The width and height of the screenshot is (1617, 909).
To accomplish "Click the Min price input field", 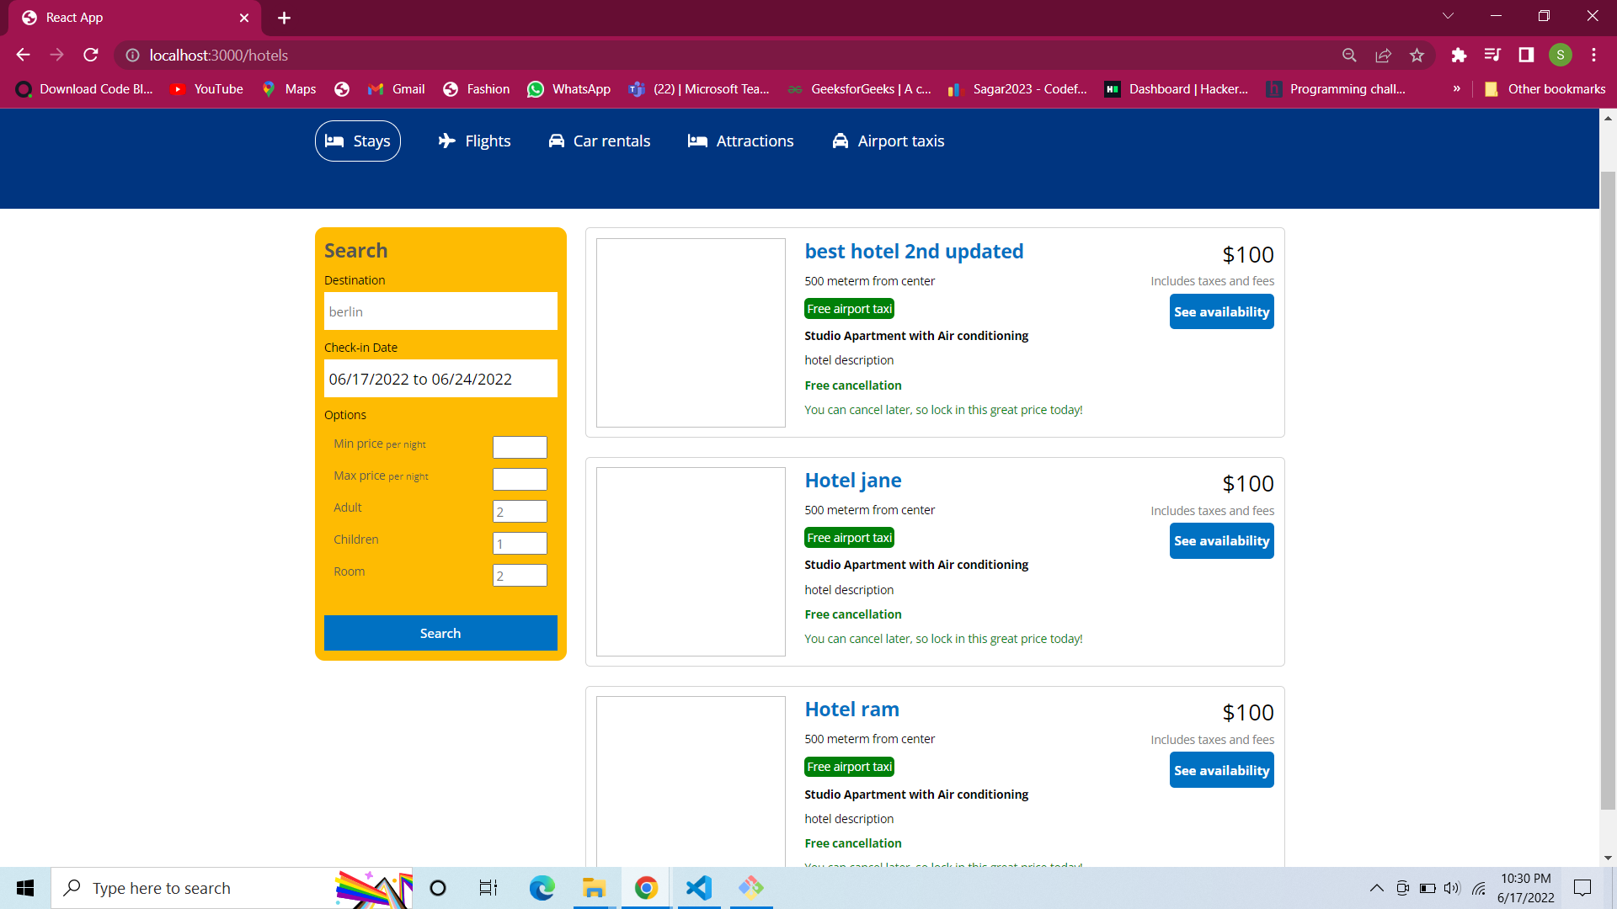I will [x=520, y=447].
